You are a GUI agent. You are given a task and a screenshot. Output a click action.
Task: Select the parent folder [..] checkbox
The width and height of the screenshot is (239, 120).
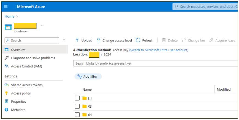pos(77,98)
